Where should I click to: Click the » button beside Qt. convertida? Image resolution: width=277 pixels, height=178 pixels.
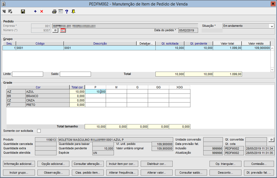coord(271,140)
